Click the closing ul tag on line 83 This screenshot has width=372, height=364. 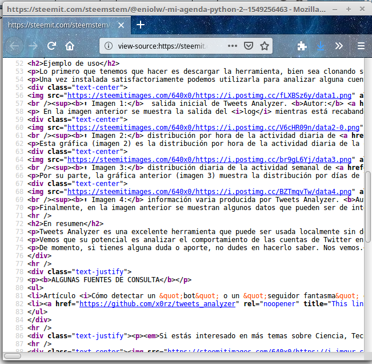(38, 312)
